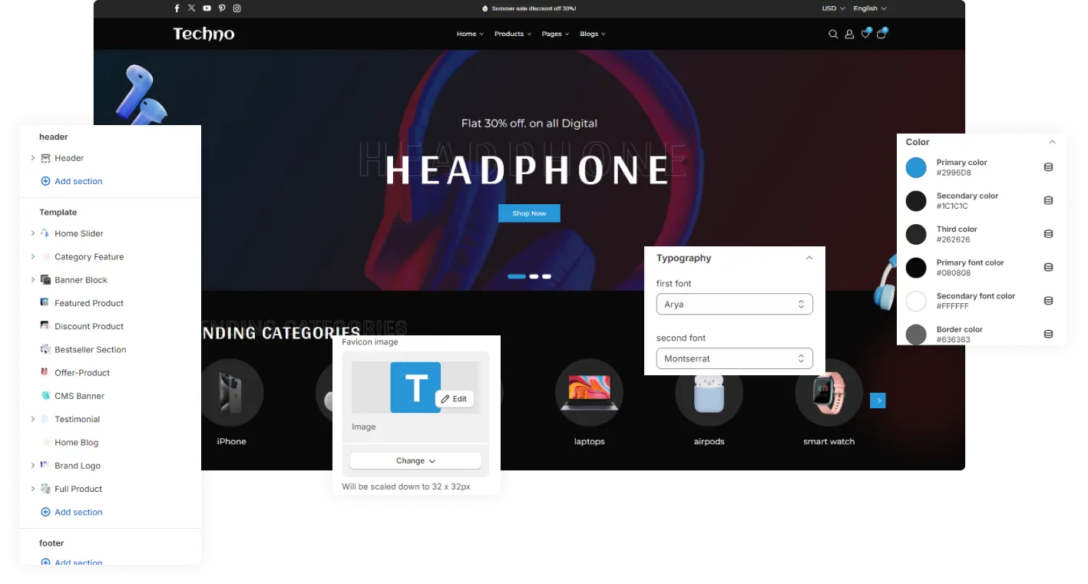The height and width of the screenshot is (584, 1088).
Task: Click the next arrow on categories carousel
Action: point(878,401)
